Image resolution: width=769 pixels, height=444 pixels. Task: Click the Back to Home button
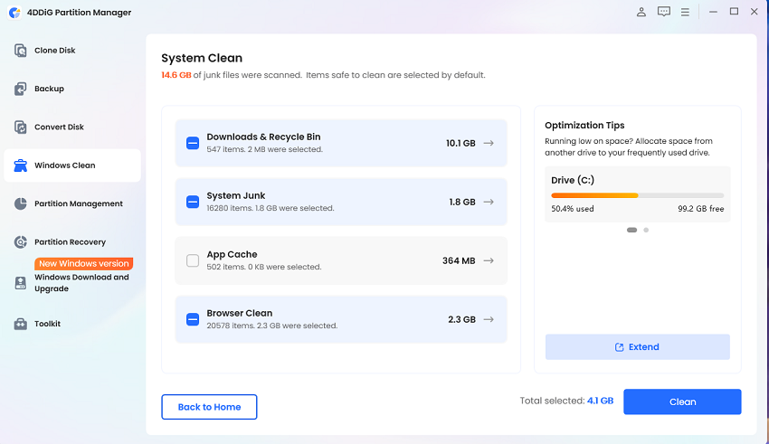pos(209,407)
